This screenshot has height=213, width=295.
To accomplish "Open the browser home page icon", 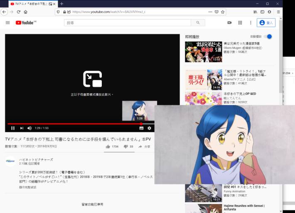I will click(26, 12).
